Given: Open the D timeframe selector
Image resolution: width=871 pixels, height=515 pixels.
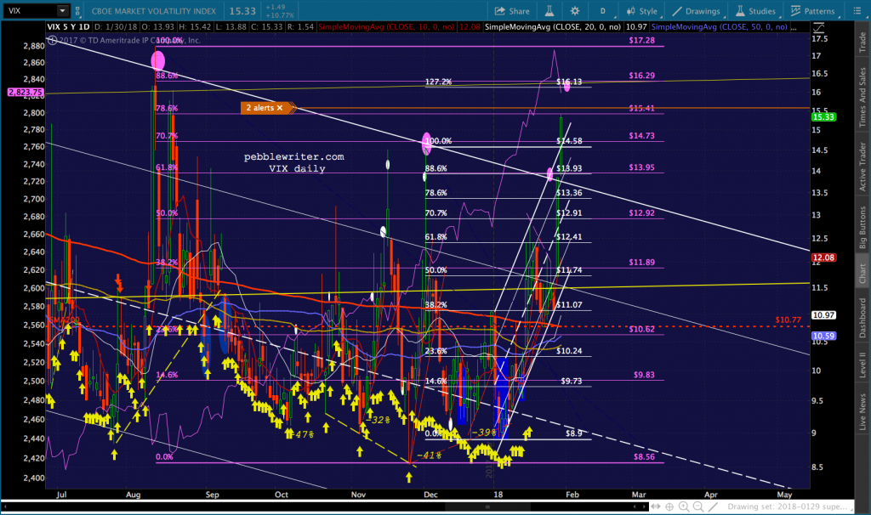Looking at the screenshot, I should tap(603, 11).
